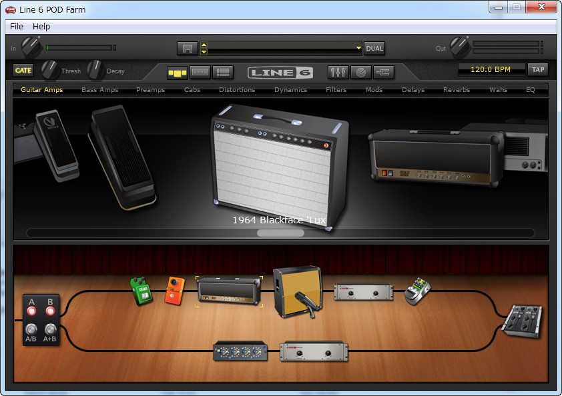This screenshot has height=396, width=562.
Task: Switch to the gear carousel view icon
Action: (178, 73)
